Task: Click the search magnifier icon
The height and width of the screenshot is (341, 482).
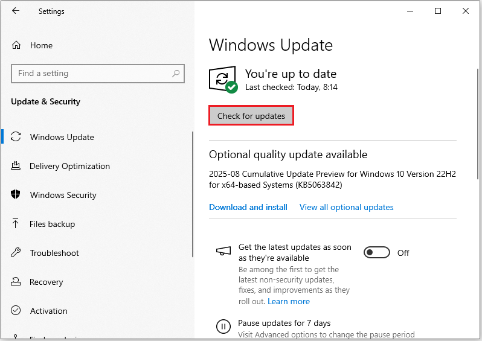Action: point(176,74)
